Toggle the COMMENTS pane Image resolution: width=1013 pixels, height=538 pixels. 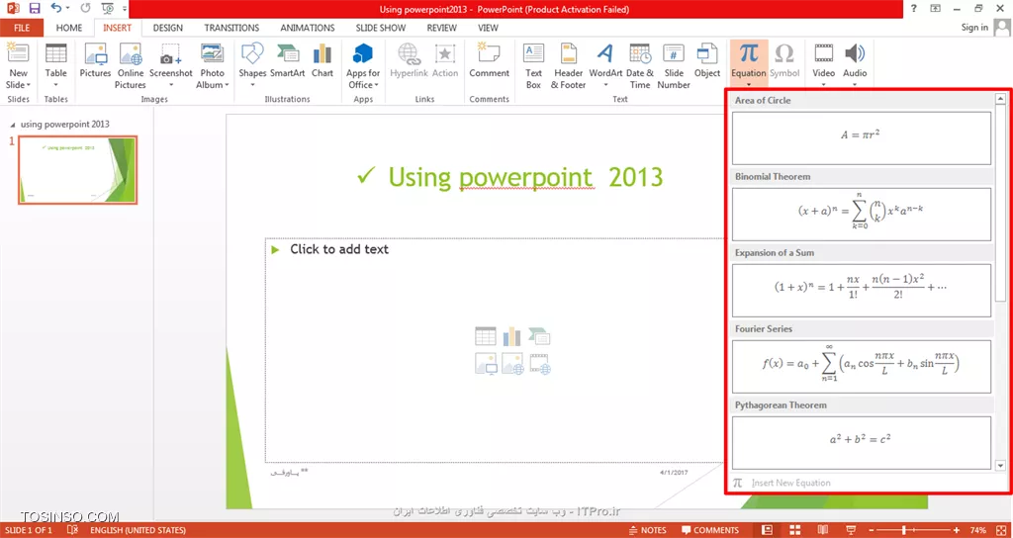(x=710, y=530)
